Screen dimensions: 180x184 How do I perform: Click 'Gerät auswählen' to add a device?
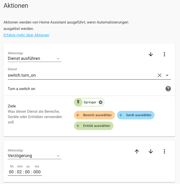136,115
